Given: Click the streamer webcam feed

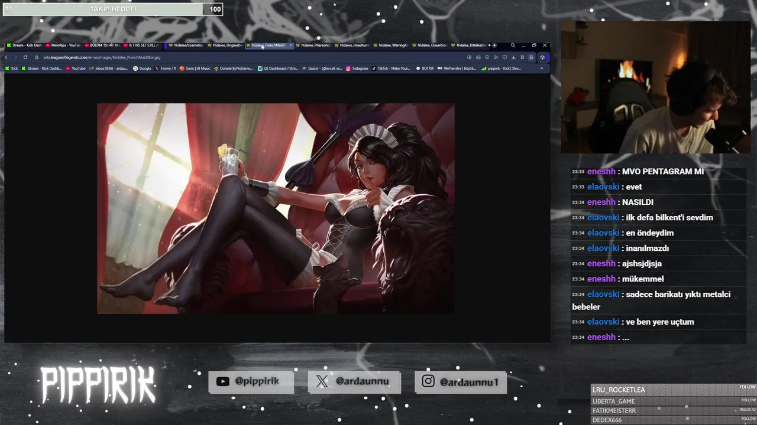Looking at the screenshot, I should point(655,87).
